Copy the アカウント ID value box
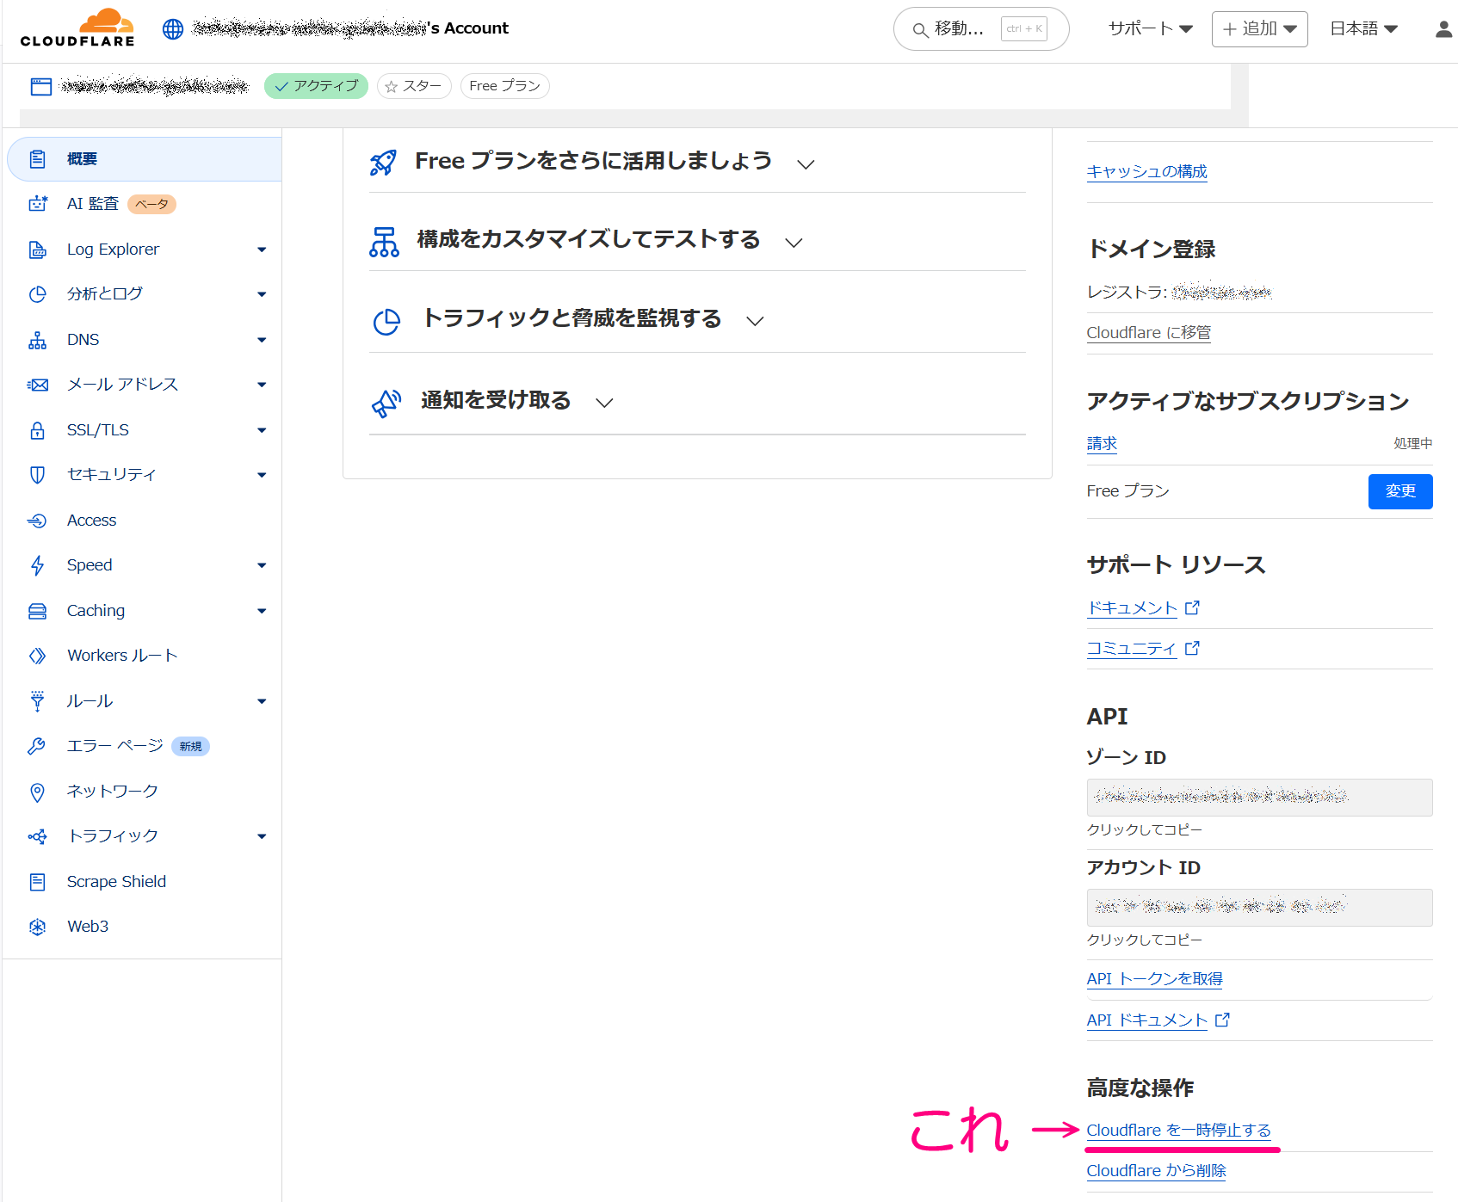The image size is (1458, 1202). (1259, 907)
